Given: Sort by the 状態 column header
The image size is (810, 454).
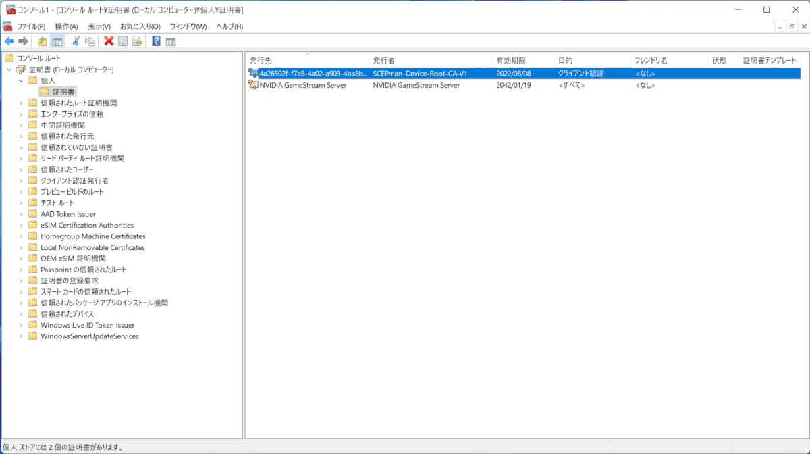Looking at the screenshot, I should click(724, 60).
